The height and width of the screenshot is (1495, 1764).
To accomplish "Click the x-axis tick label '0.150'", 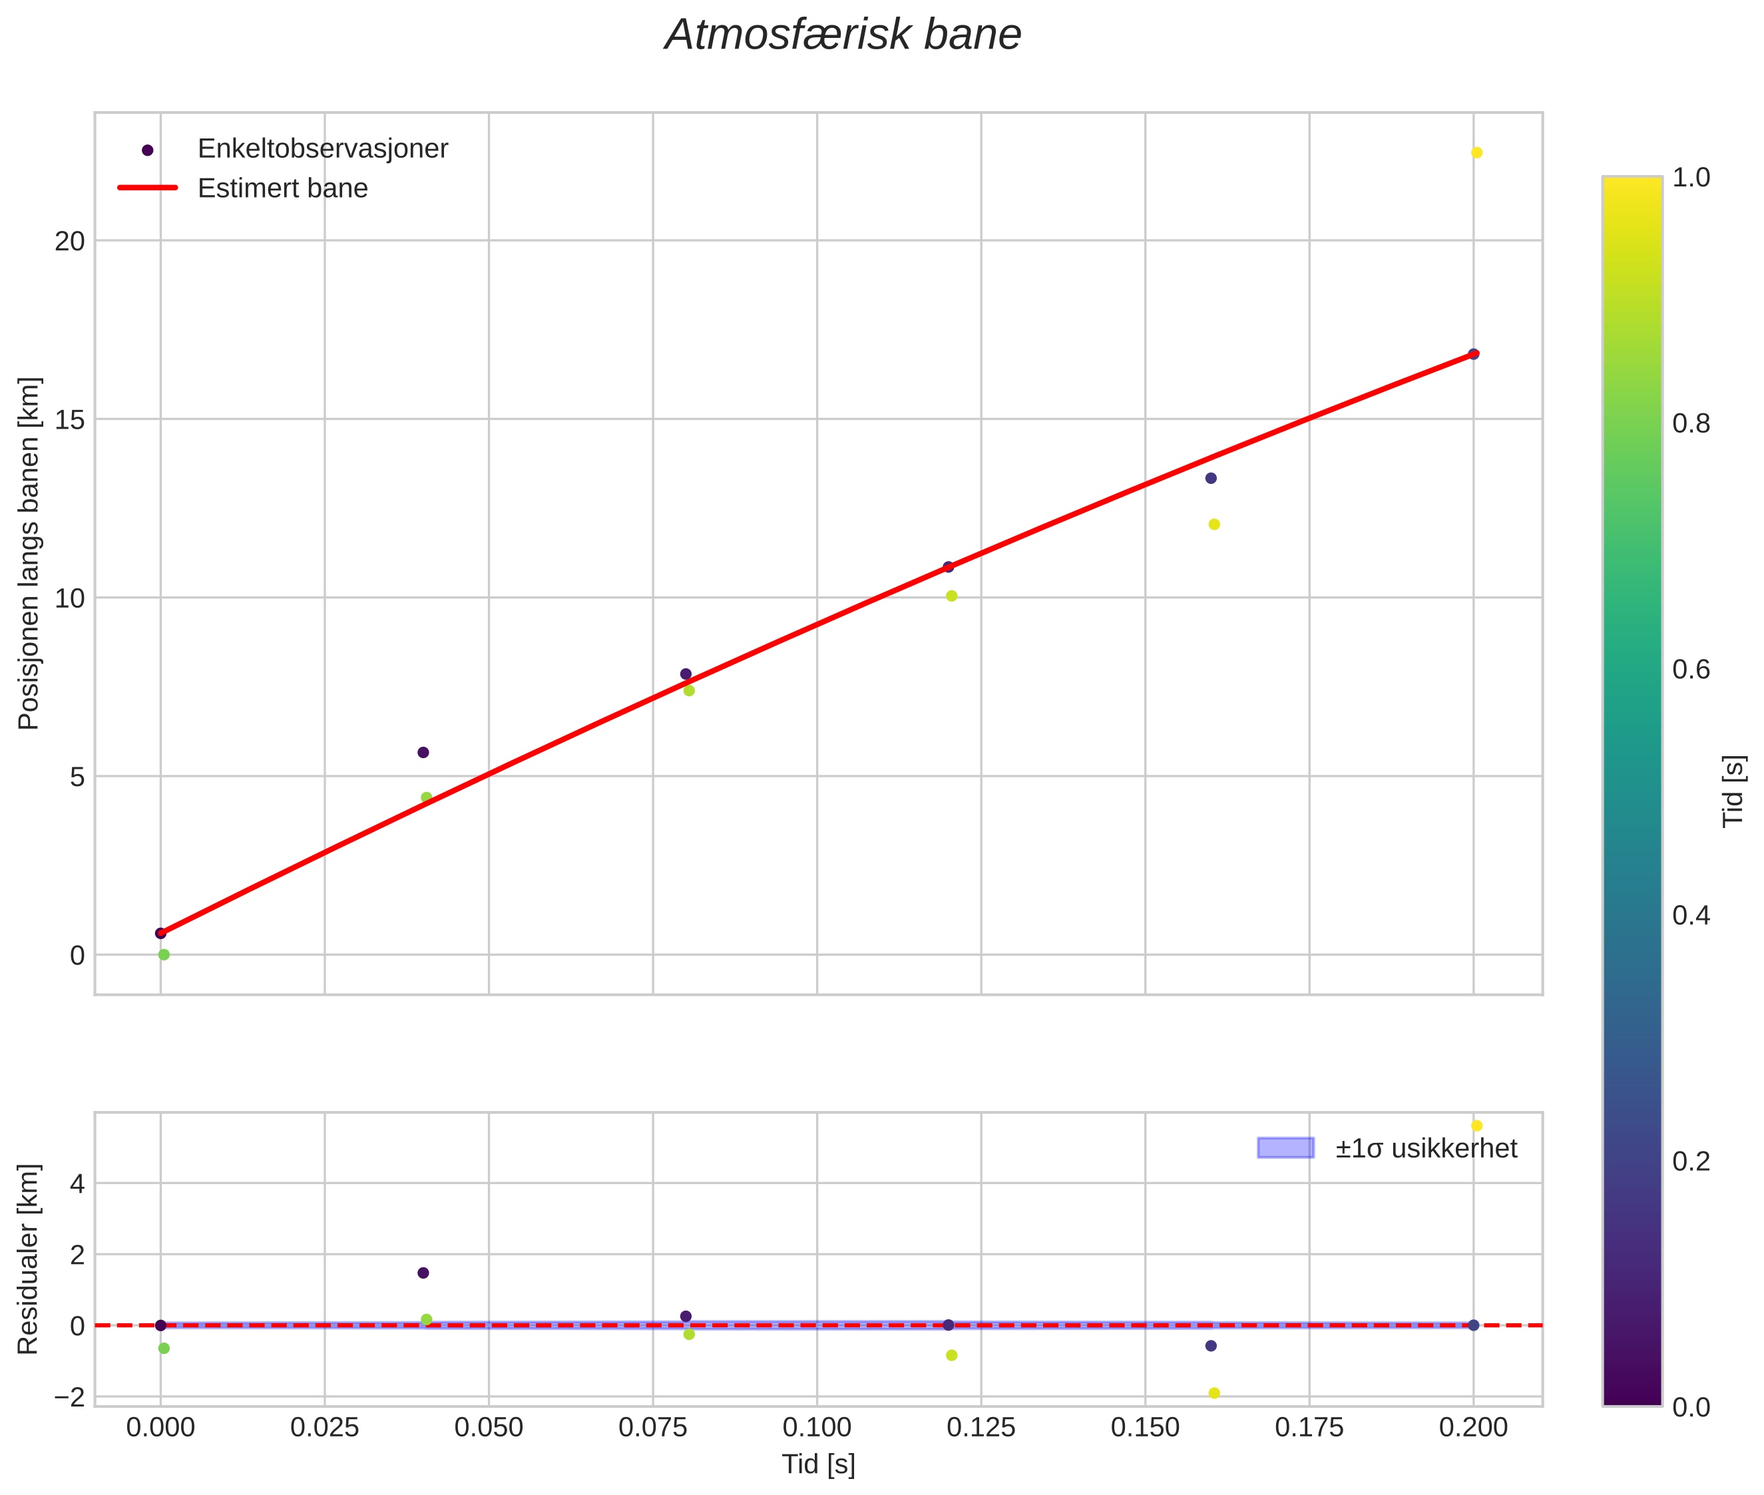I will (1145, 1428).
